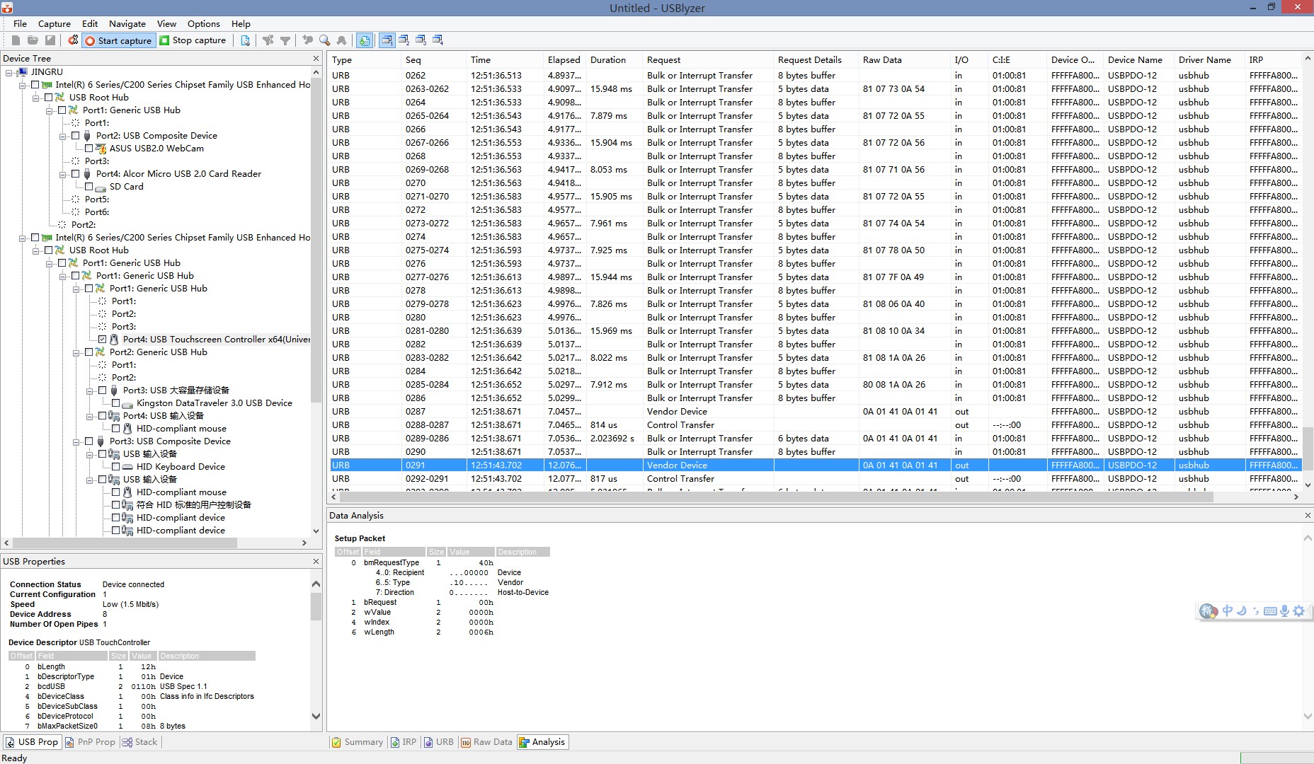1314x764 pixels.
Task: Check the SD Card checkbox
Action: [x=88, y=187]
